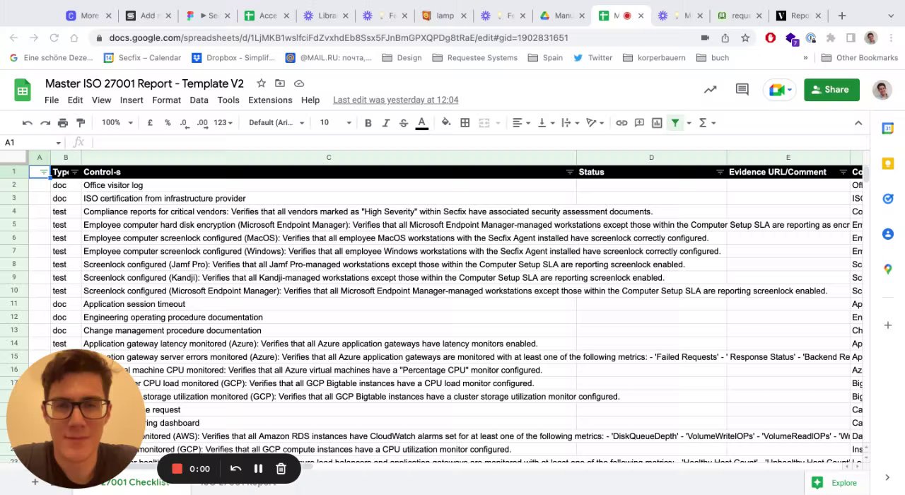Image resolution: width=905 pixels, height=495 pixels.
Task: Star the Master ISO 27001 Report document
Action: [261, 83]
